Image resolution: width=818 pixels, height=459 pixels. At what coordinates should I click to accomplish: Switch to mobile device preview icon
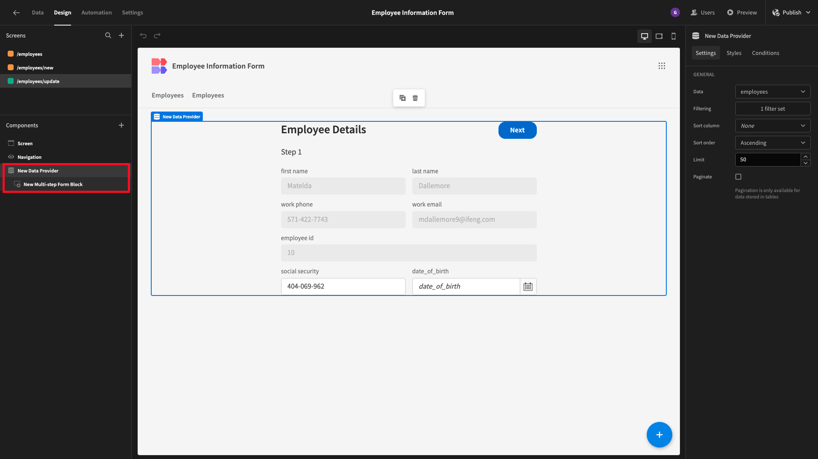tap(674, 36)
